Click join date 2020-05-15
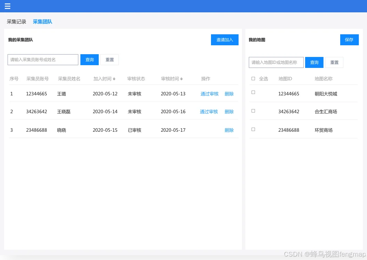The image size is (367, 260). point(105,130)
